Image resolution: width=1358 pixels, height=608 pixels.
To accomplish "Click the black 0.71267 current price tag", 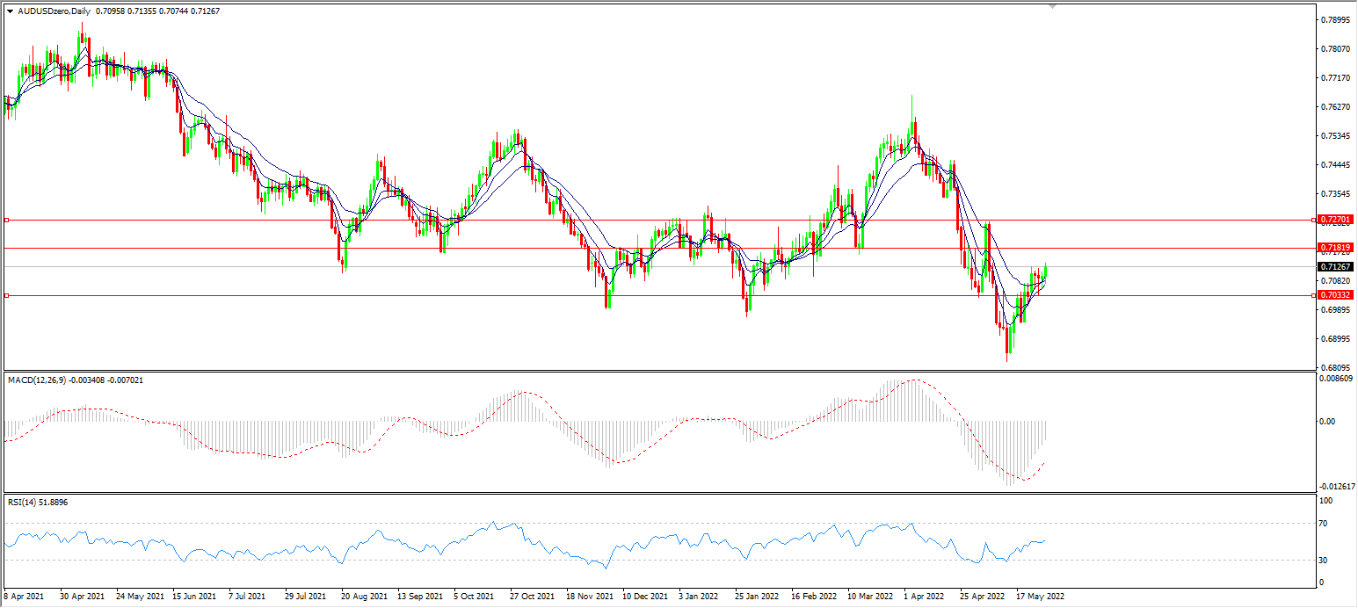I will pos(1335,266).
